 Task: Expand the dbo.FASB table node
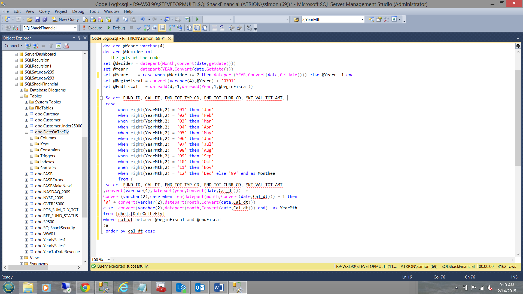point(26,174)
